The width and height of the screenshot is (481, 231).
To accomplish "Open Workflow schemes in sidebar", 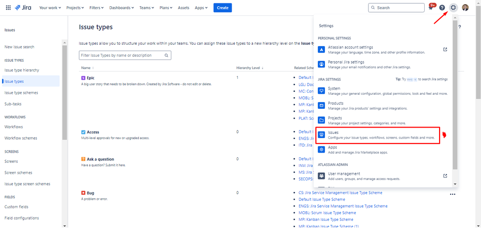I will click(x=21, y=138).
